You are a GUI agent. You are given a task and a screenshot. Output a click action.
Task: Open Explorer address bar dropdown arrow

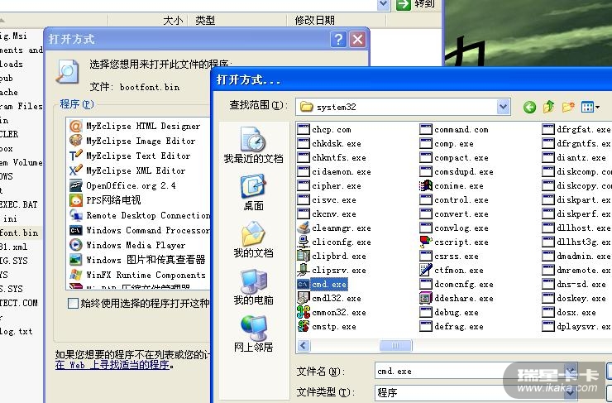pyautogui.click(x=384, y=4)
